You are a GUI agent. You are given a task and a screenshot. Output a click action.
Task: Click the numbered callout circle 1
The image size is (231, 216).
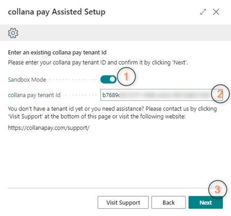click(x=126, y=76)
